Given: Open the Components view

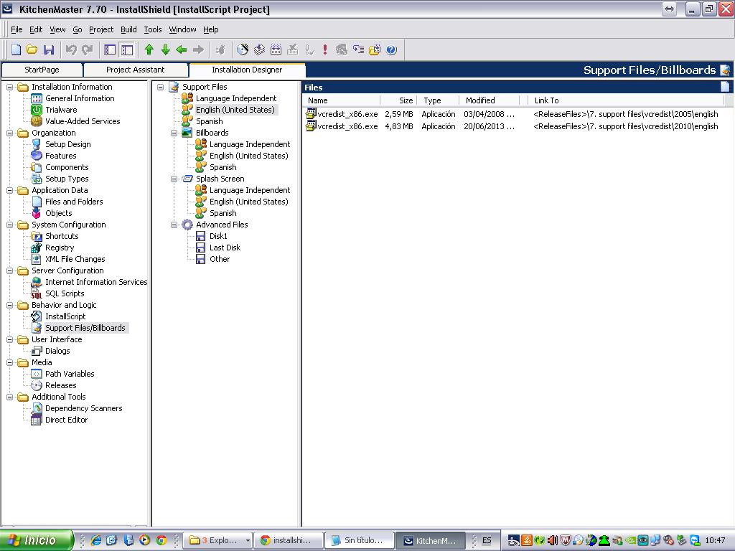Looking at the screenshot, I should (x=67, y=167).
